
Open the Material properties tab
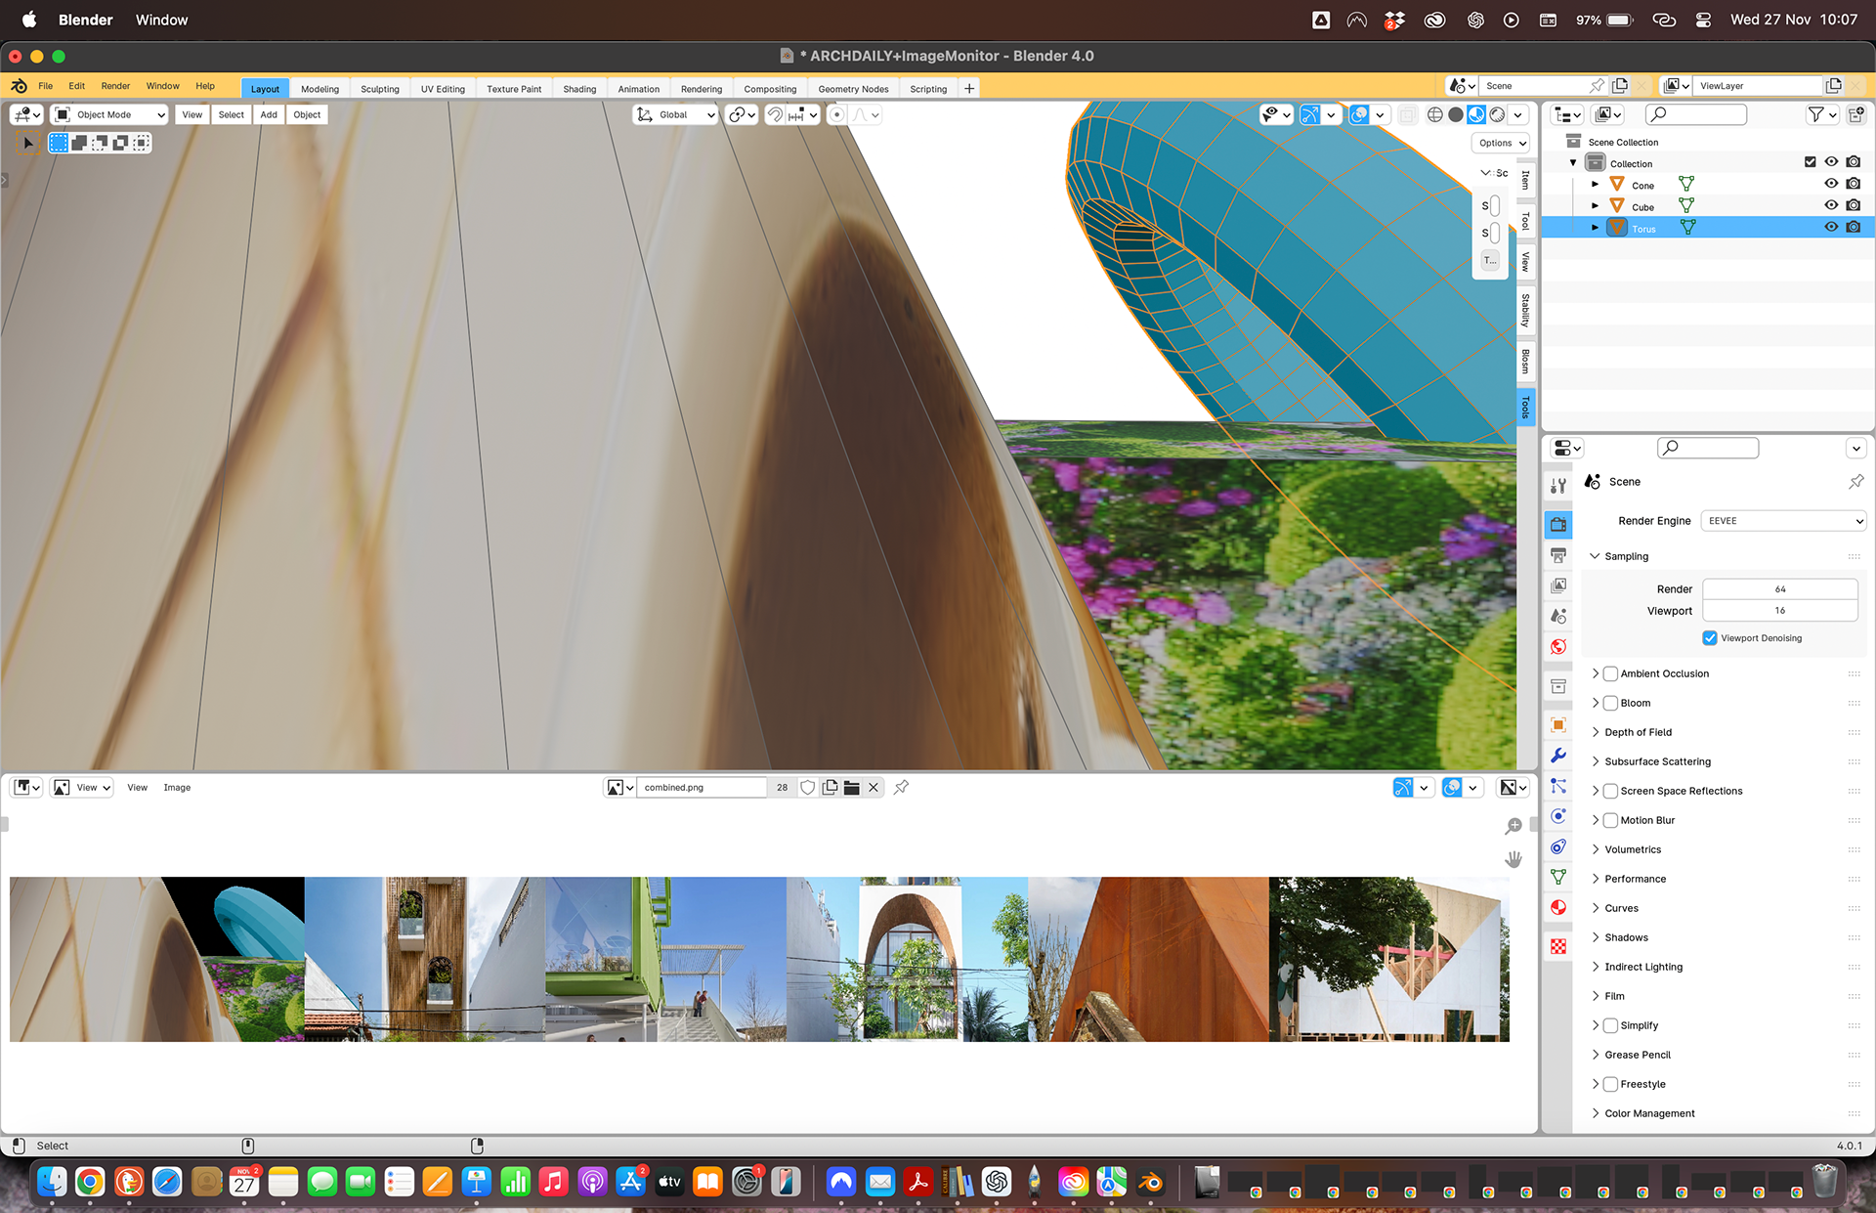click(1558, 907)
